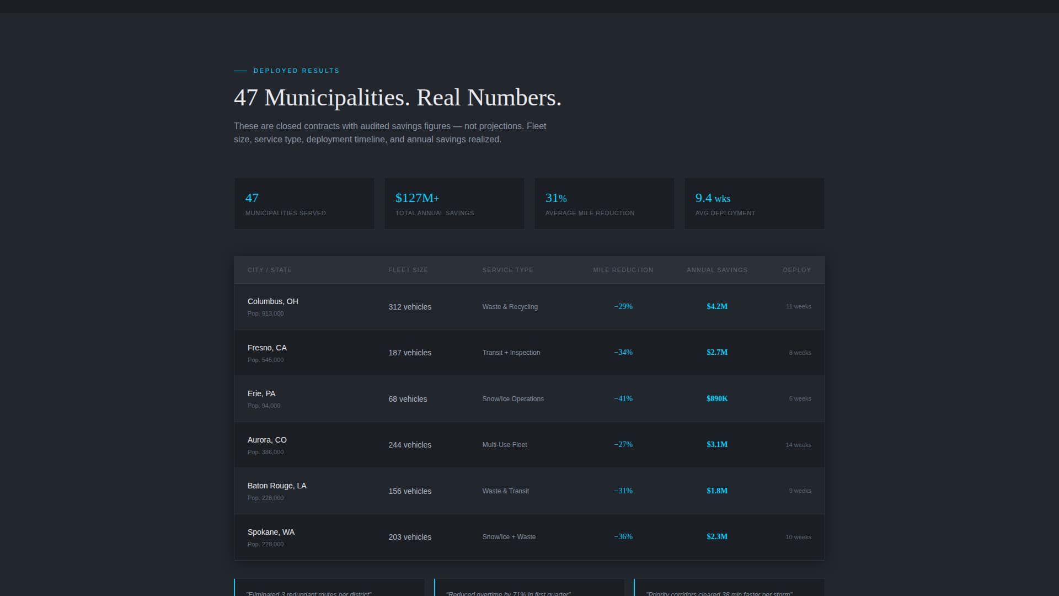Click 'Pop. 386,000' under Aurora
Image resolution: width=1059 pixels, height=596 pixels.
coord(265,452)
